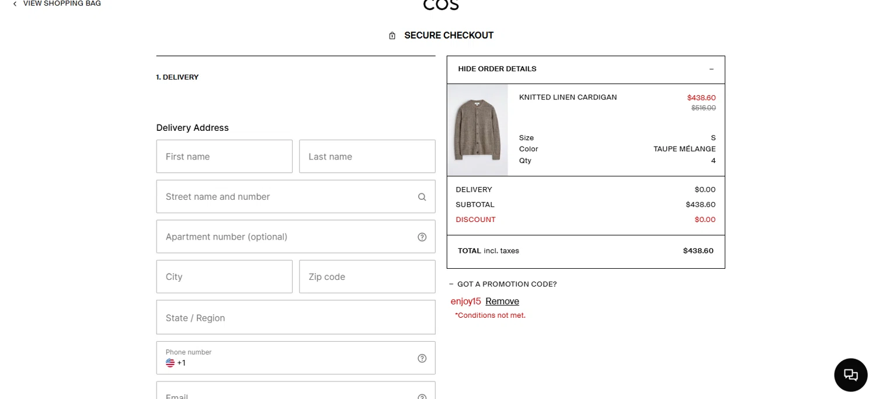Screen dimensions: 876x399
Task: Click the back arrow beside View Shopping Bag
Action: click(15, 4)
